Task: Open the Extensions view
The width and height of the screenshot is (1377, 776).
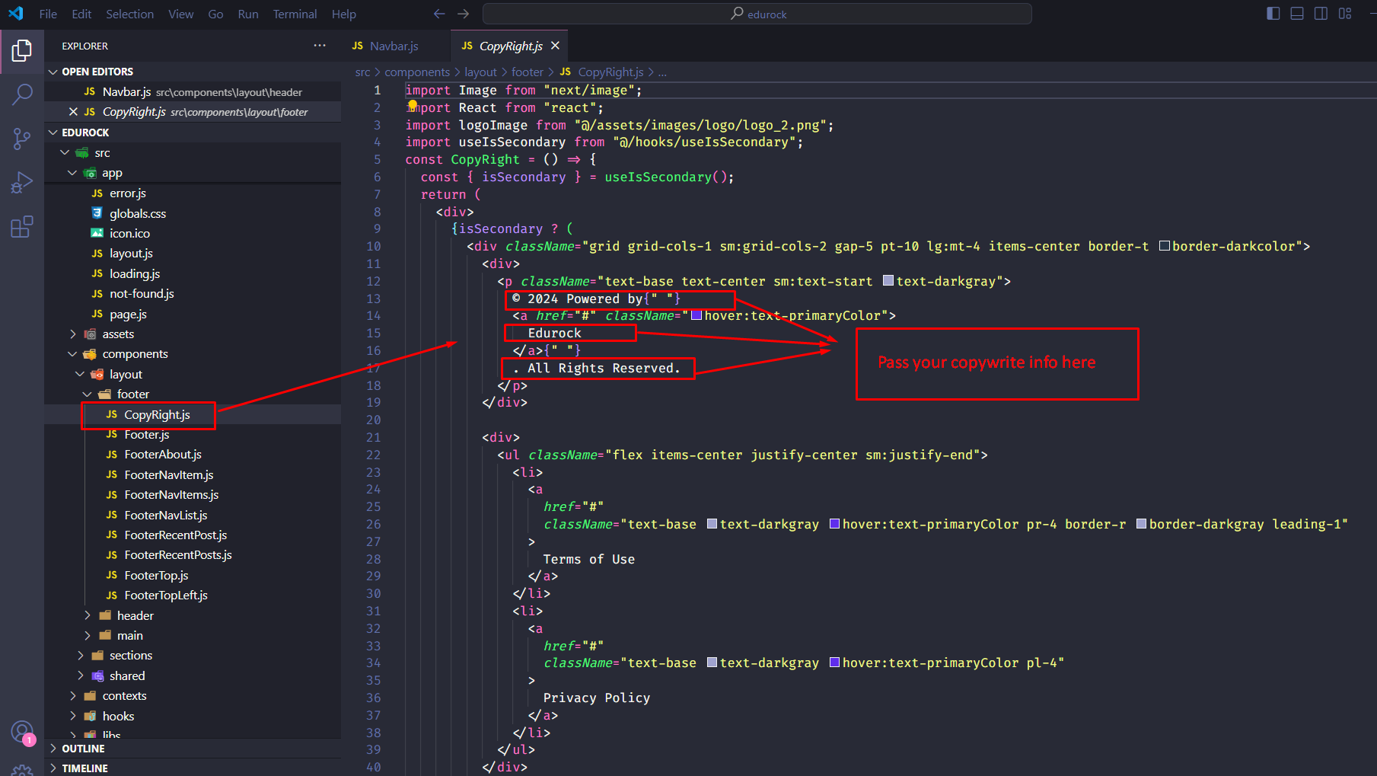Action: 22,226
